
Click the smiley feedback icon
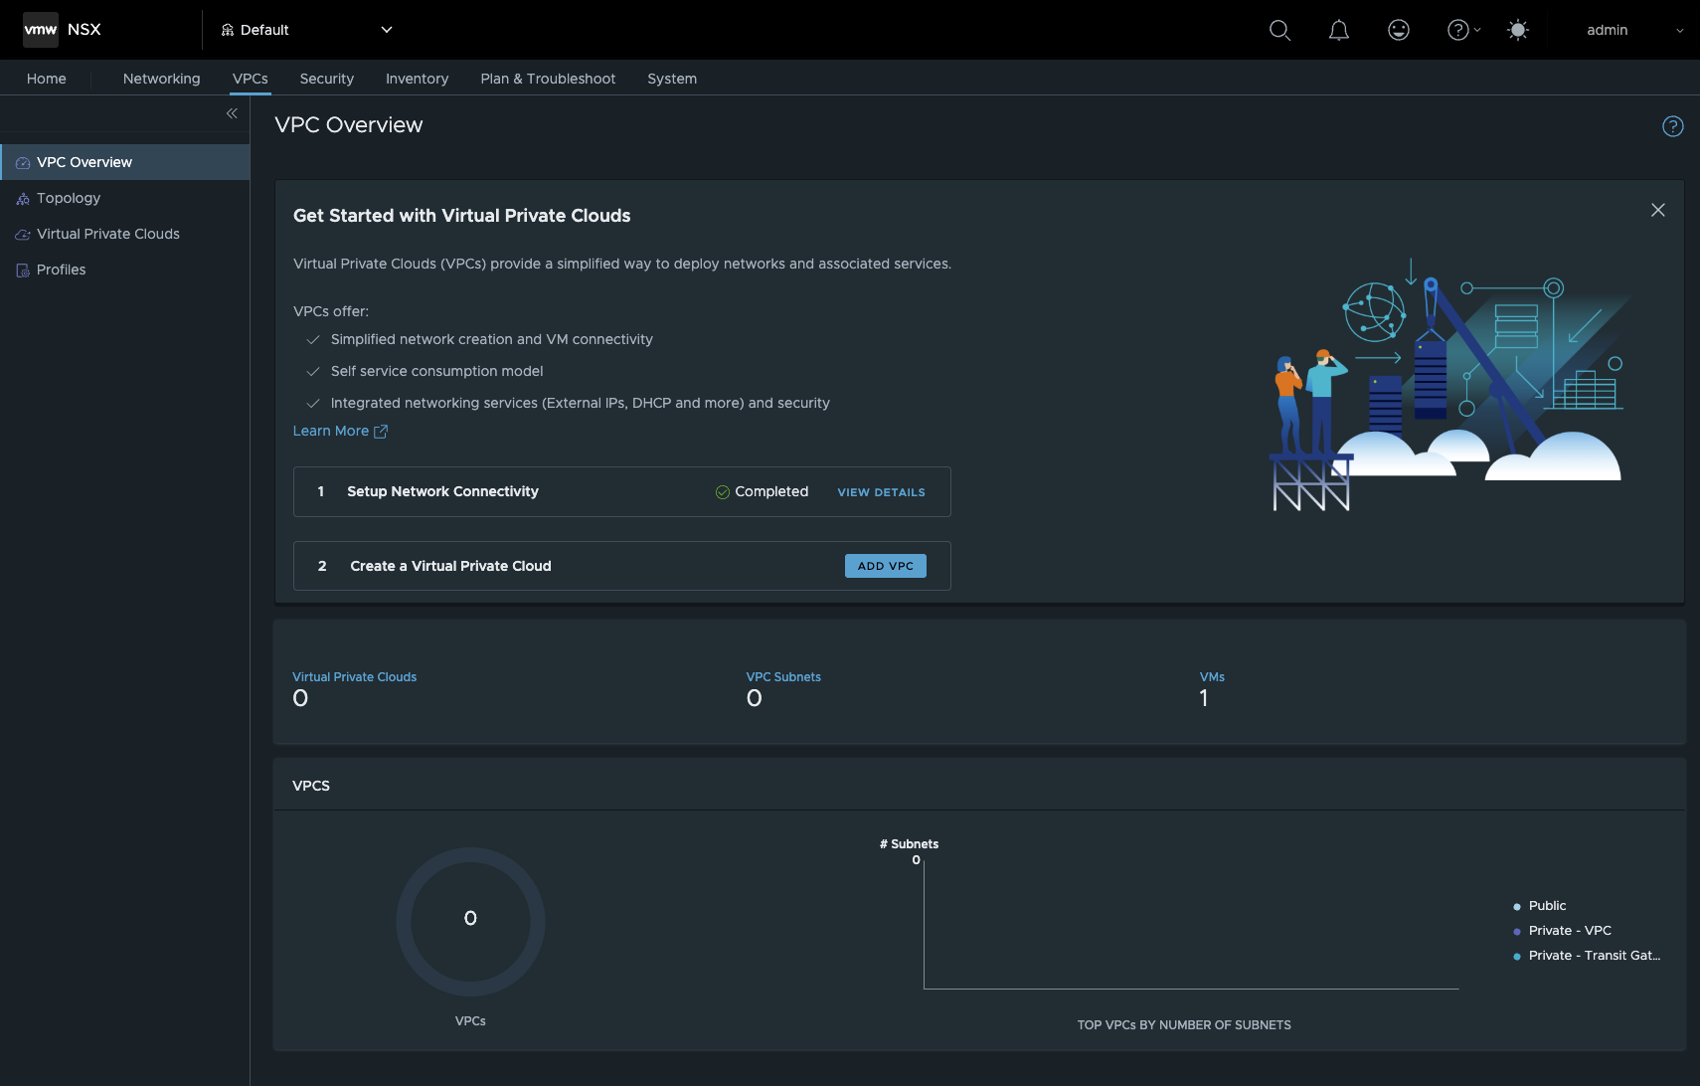[1399, 31]
